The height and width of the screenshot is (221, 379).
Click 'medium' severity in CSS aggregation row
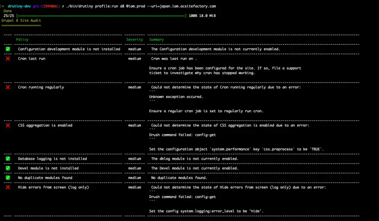(135, 125)
